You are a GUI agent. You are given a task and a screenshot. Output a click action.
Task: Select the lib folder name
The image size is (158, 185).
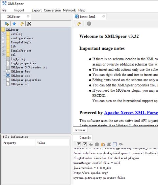click(x=13, y=46)
